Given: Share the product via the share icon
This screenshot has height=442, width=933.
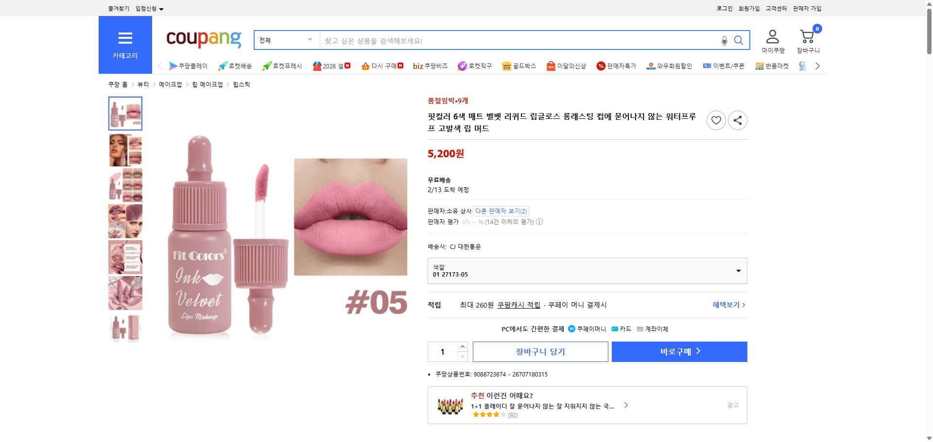Looking at the screenshot, I should (x=737, y=120).
